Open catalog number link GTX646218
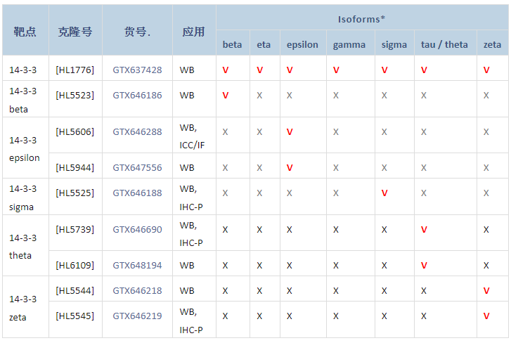The image size is (511, 343). pyautogui.click(x=137, y=290)
